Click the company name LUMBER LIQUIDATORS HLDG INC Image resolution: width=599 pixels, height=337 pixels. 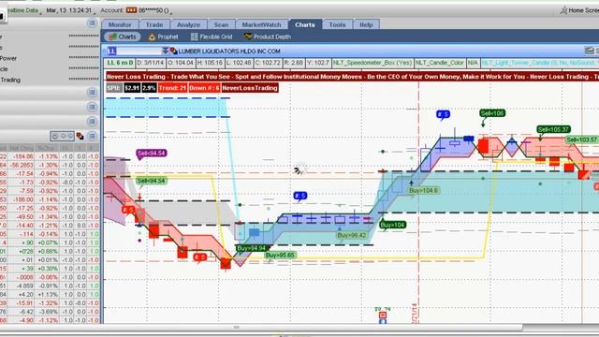[229, 51]
